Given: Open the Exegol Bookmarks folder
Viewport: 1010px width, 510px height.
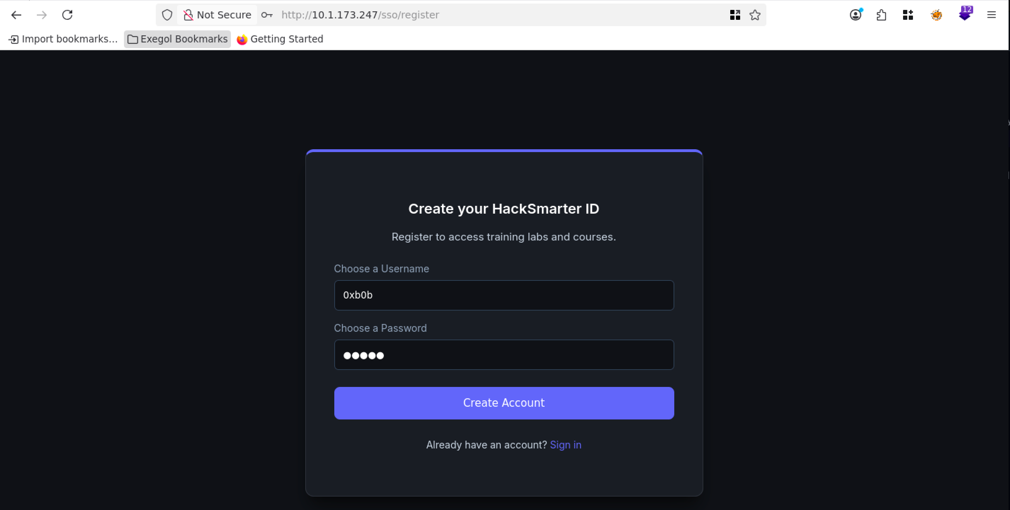Looking at the screenshot, I should pos(178,39).
